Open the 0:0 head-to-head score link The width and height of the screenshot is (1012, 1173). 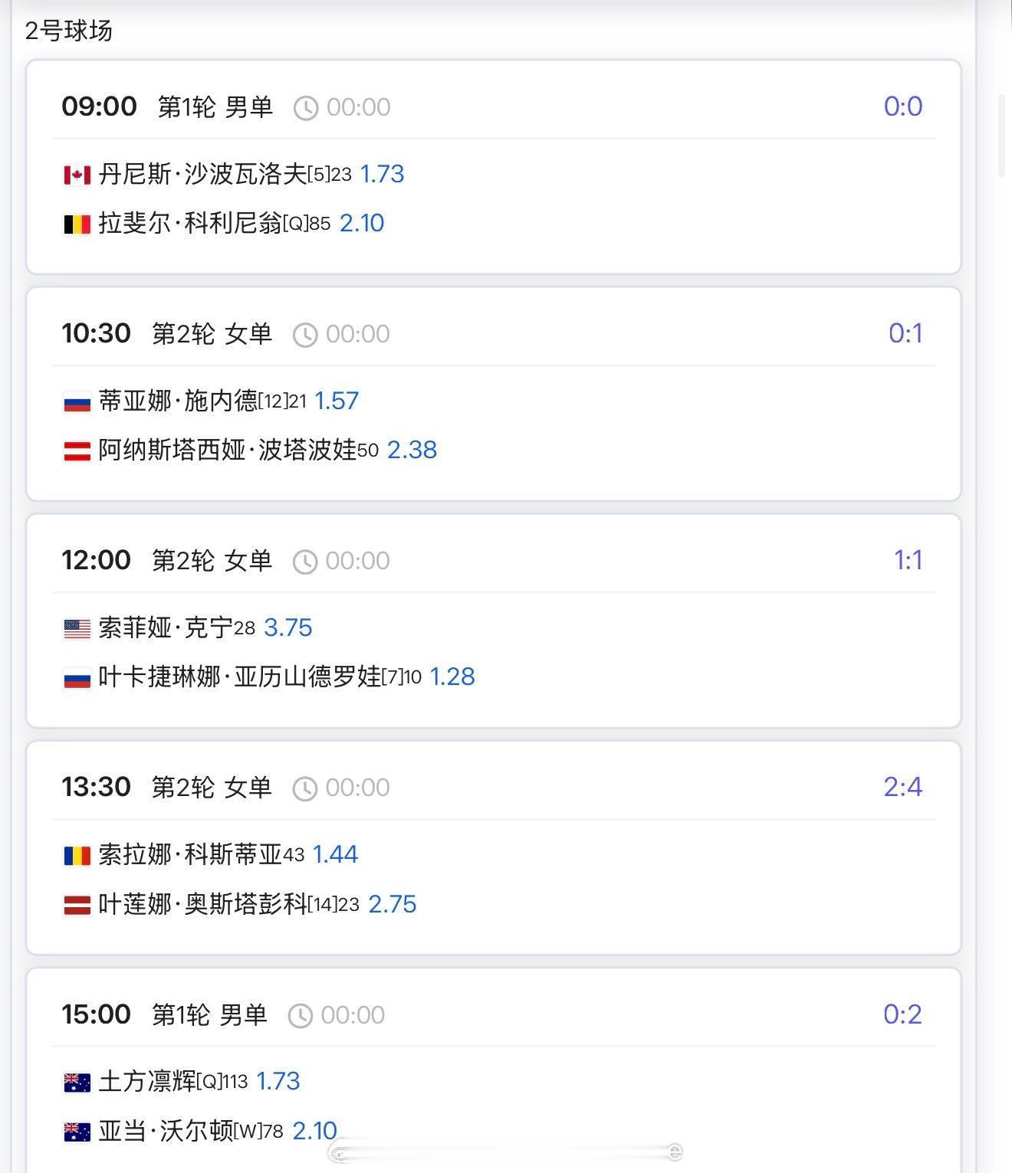click(x=903, y=106)
